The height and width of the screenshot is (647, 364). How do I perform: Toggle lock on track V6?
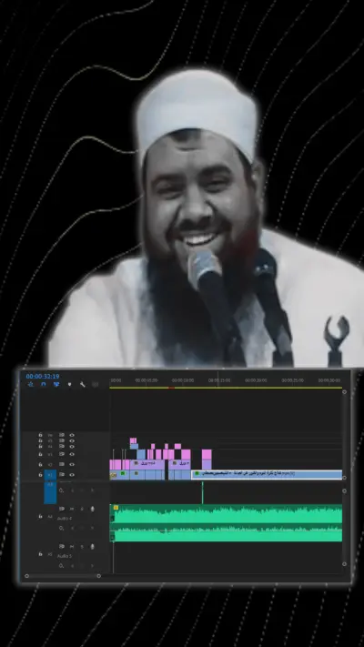40,435
